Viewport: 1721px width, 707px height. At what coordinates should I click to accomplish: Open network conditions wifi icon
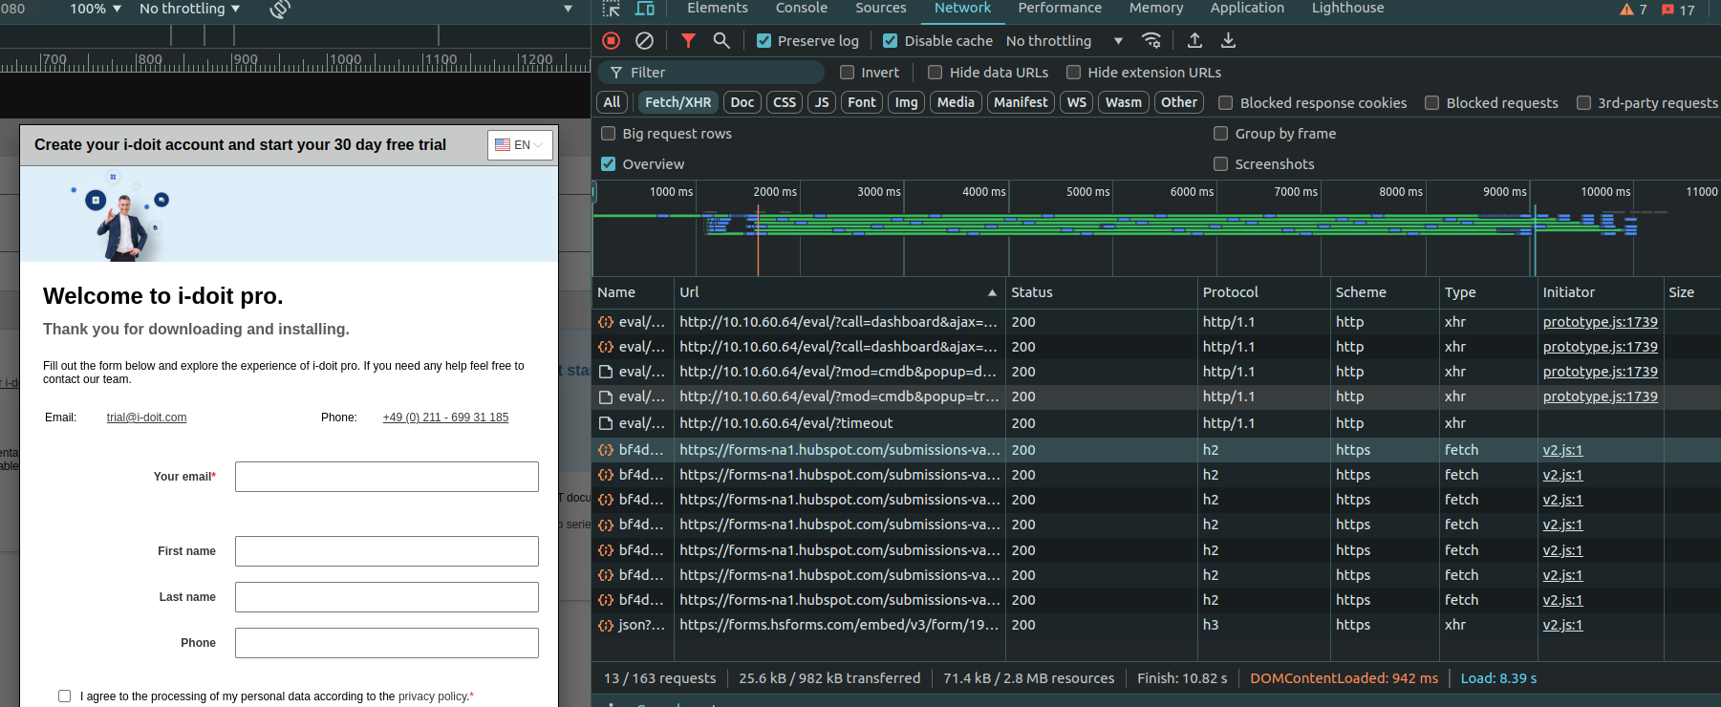pyautogui.click(x=1151, y=40)
